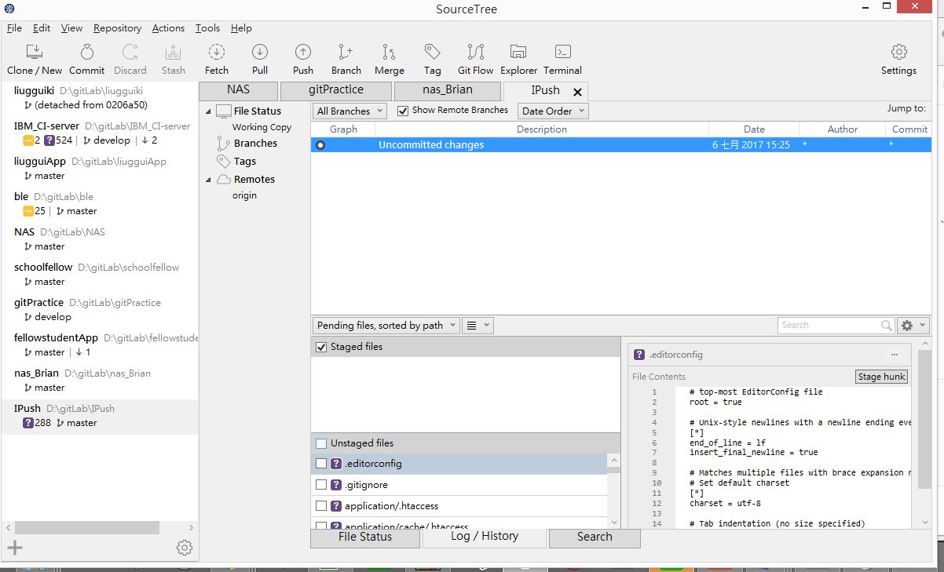This screenshot has width=944, height=572.
Task: Open Settings gear in toolbar
Action: 898,53
